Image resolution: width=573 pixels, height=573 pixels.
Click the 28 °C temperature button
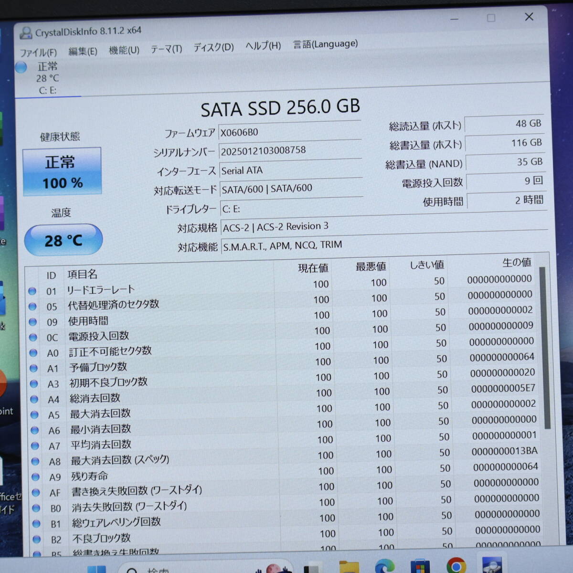coord(64,240)
